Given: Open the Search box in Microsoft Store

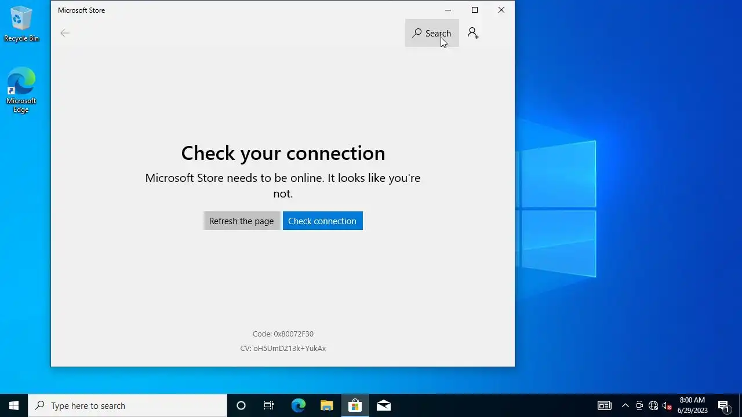Looking at the screenshot, I should [432, 33].
